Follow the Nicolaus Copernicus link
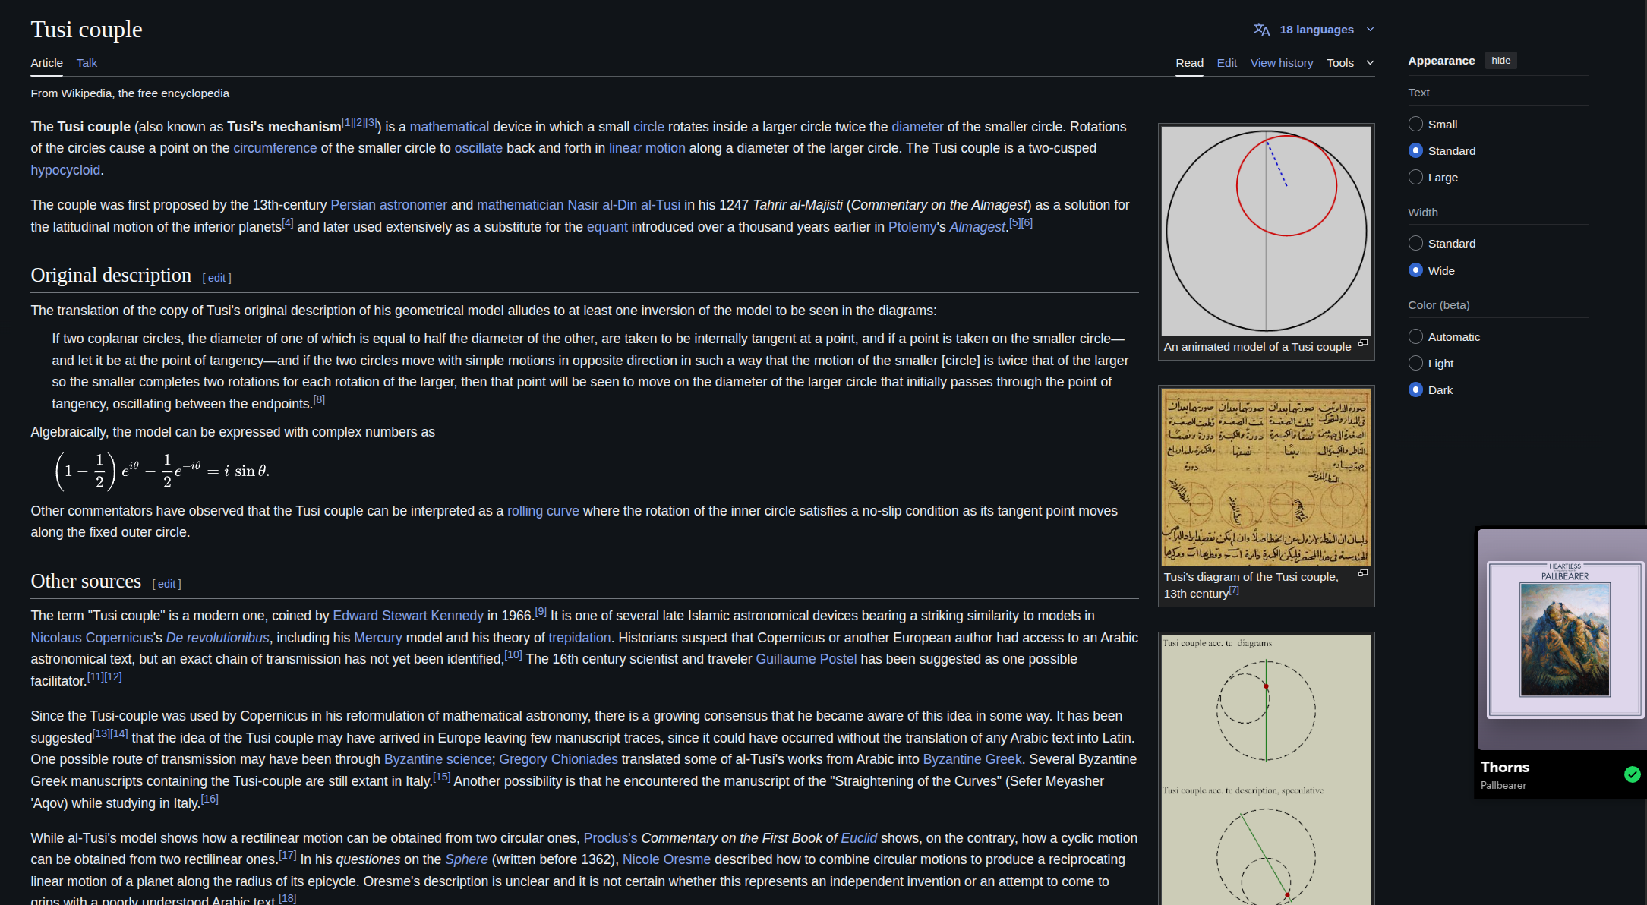Viewport: 1647px width, 905px height. [92, 638]
